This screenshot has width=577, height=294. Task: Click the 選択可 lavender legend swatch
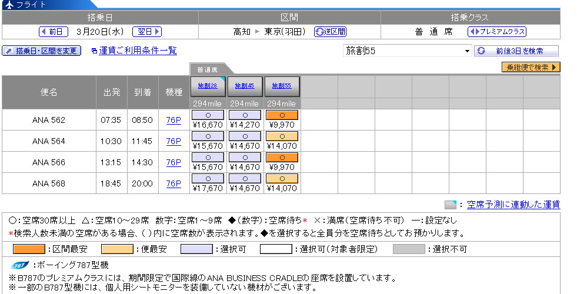click(x=196, y=249)
